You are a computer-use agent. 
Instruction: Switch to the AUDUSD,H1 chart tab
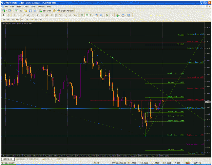pyautogui.click(x=47, y=159)
